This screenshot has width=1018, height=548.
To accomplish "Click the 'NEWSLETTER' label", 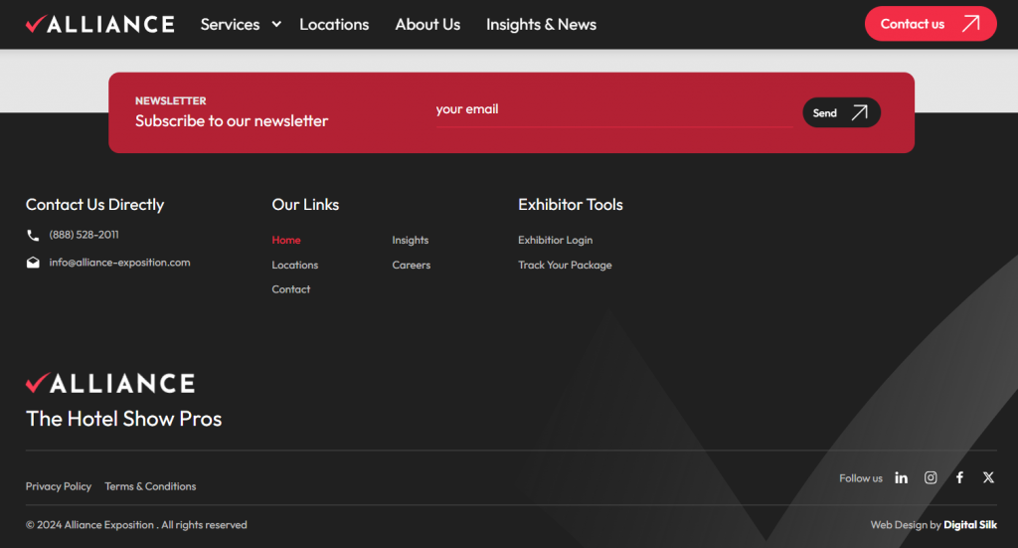I will [171, 100].
